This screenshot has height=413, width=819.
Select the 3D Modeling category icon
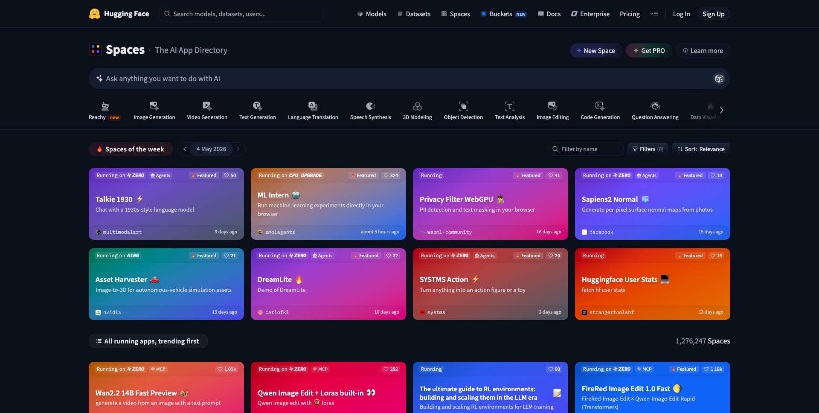pos(417,106)
